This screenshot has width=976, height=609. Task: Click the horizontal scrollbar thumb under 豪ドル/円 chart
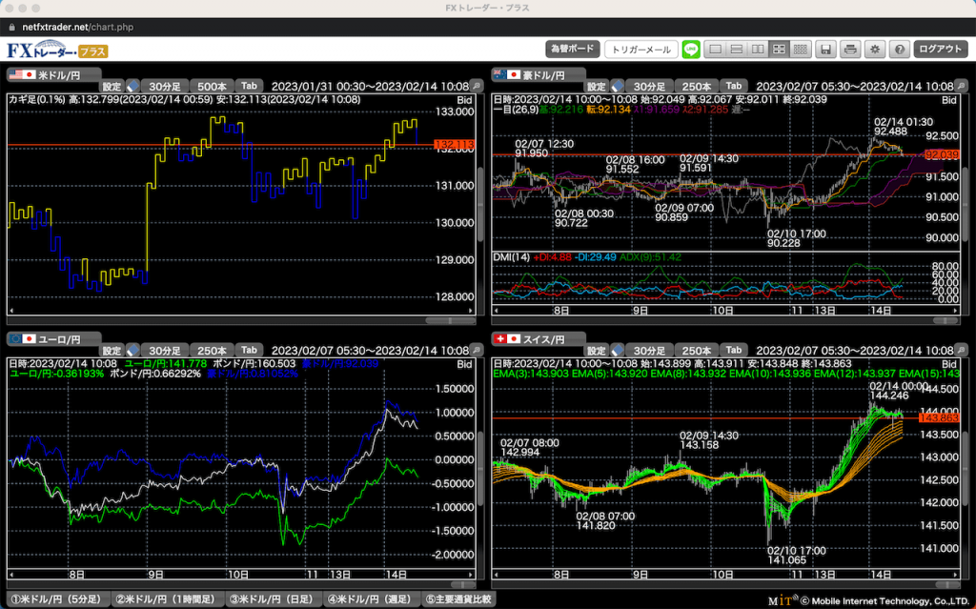click(x=946, y=320)
